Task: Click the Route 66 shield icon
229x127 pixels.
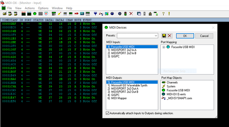Action: (x=46, y=14)
